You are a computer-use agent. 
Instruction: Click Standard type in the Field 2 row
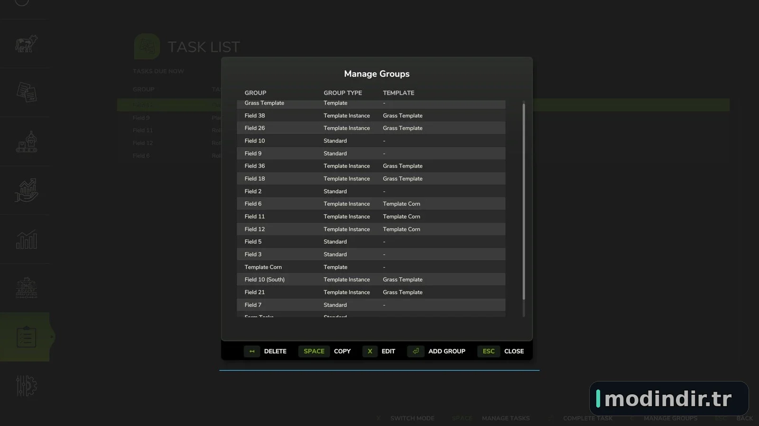(x=335, y=191)
